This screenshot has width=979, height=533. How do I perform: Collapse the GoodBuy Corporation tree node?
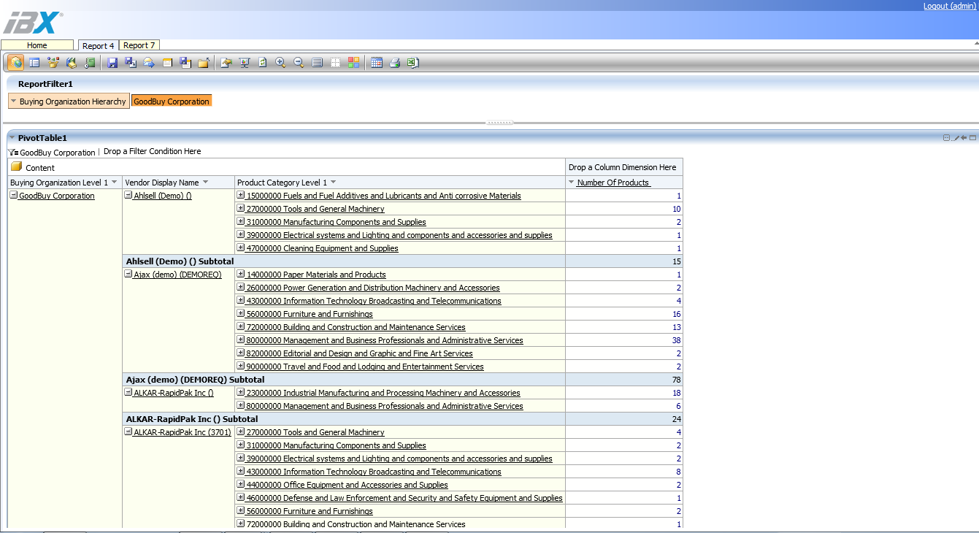[x=13, y=195]
